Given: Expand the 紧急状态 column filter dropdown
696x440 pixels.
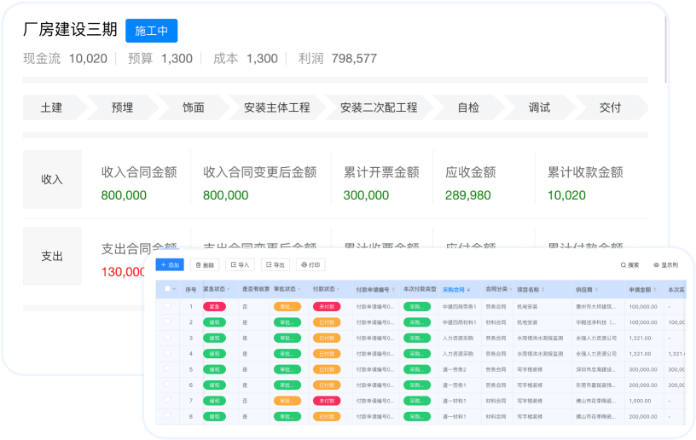Looking at the screenshot, I should point(229,290).
